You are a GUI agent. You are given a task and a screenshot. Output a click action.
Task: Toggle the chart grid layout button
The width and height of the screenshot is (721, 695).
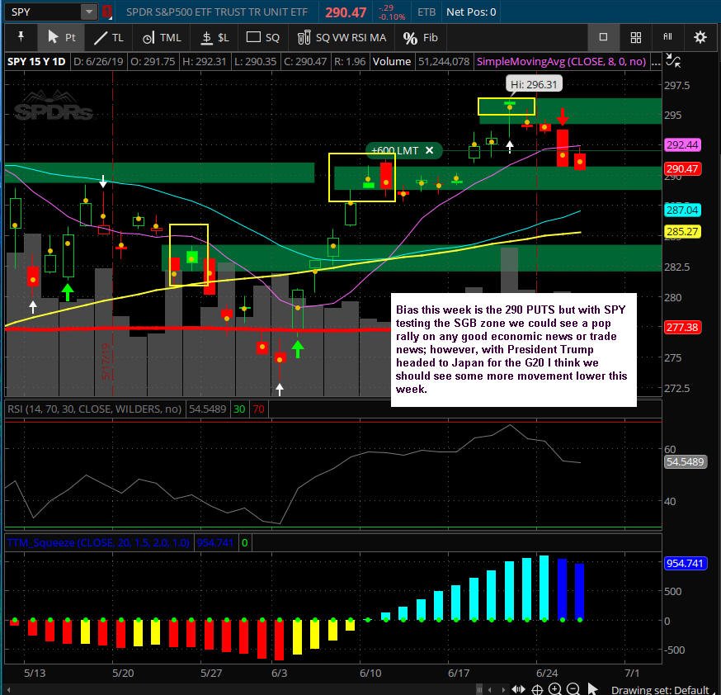[x=635, y=37]
